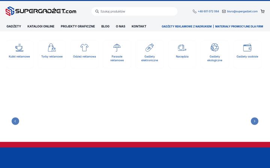Open Gadżety osobiste category label
Image resolution: width=270 pixels, height=168 pixels.
click(247, 57)
